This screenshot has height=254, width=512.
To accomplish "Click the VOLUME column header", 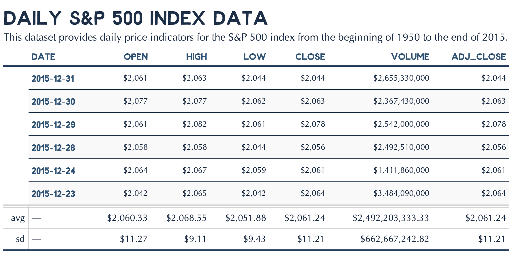I will 410,57.
